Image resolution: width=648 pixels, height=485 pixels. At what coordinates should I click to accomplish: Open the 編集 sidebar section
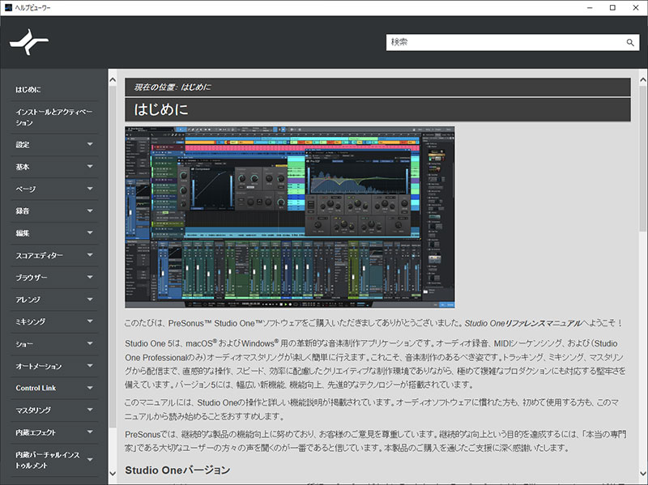point(23,233)
